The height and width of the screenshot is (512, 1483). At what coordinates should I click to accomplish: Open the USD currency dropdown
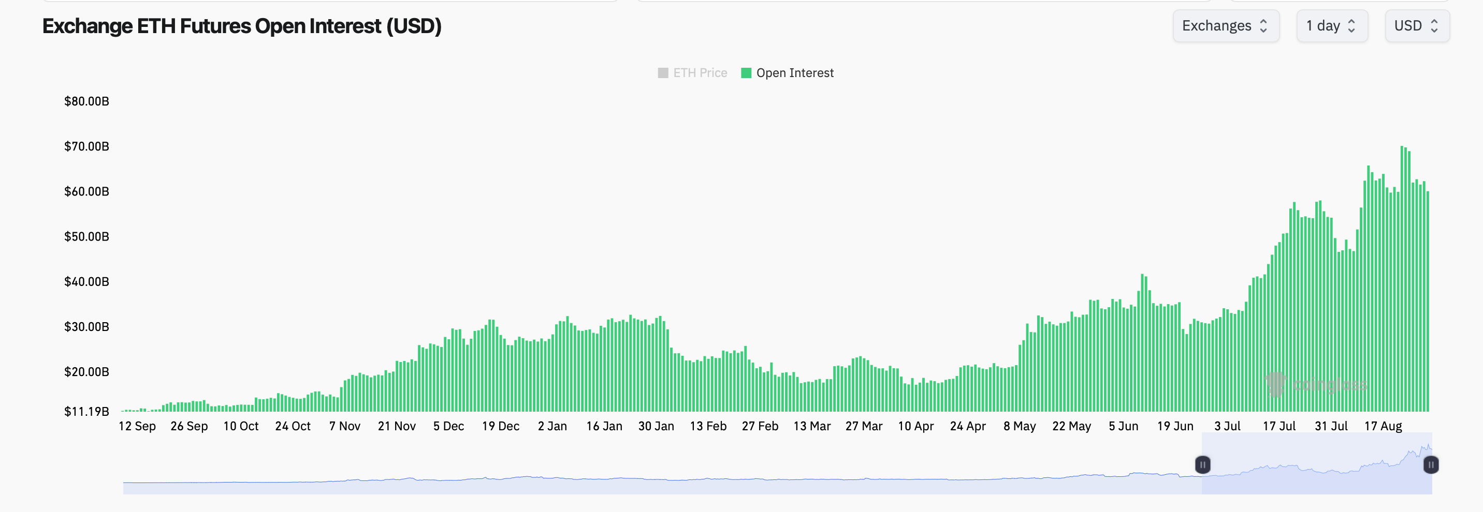(x=1416, y=26)
